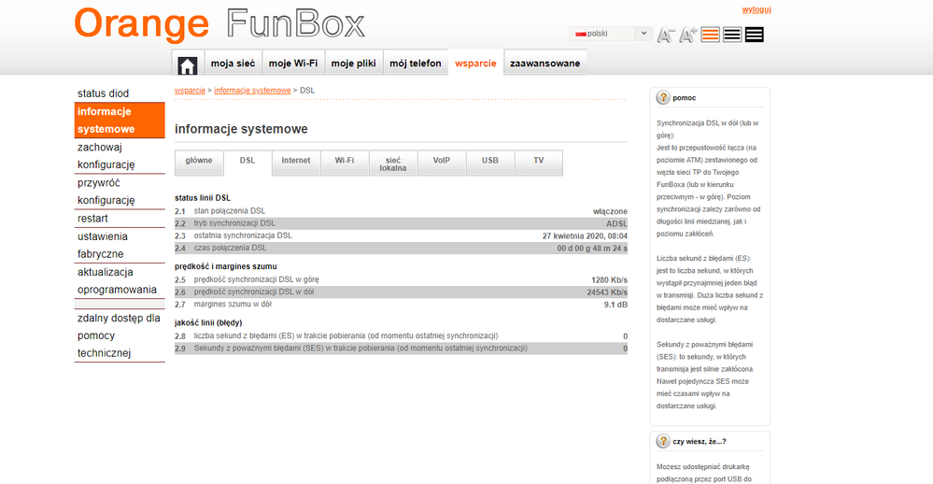Click the wsparcie breadcrumb link
The image size is (933, 484).
tap(190, 90)
